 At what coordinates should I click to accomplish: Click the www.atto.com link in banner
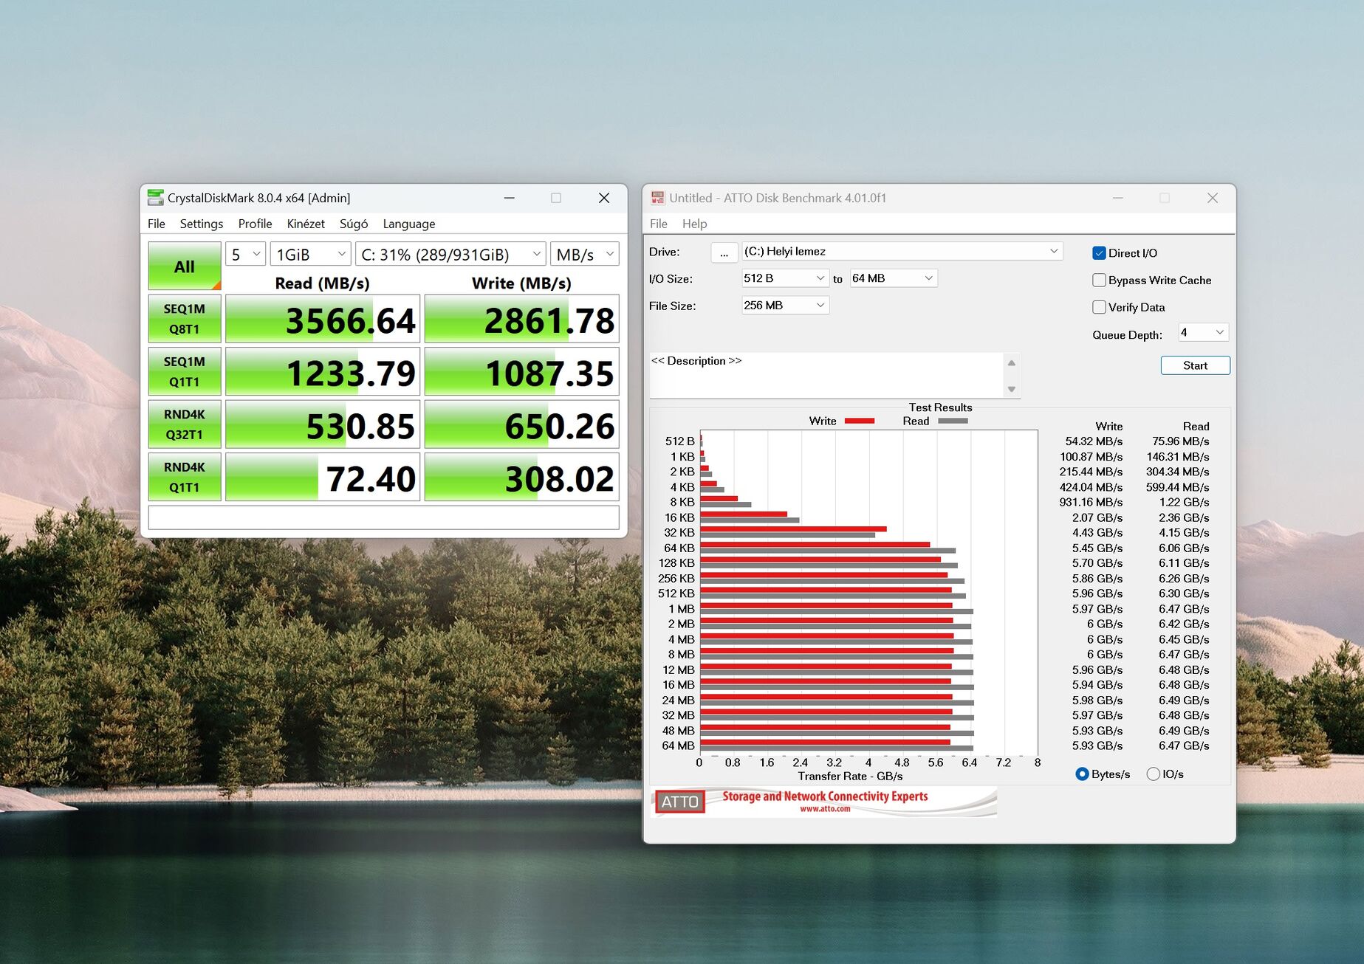click(x=825, y=809)
